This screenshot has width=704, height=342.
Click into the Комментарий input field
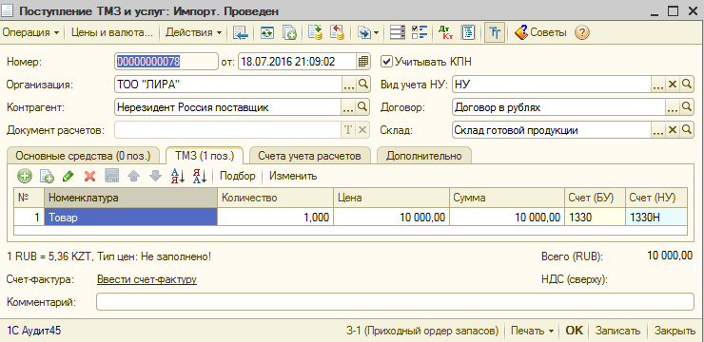tap(395, 302)
